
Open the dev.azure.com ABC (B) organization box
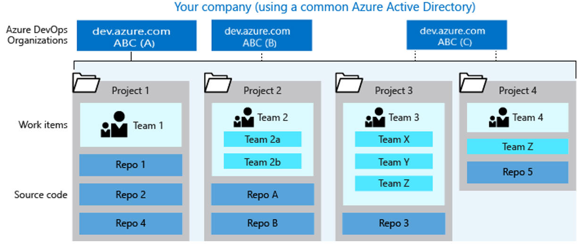(262, 35)
